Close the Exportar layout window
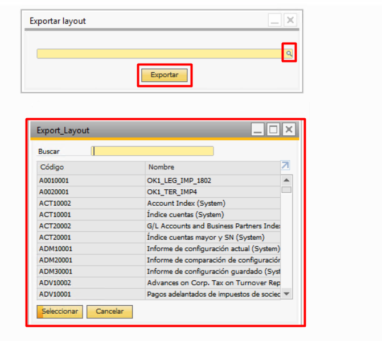Screen dimensions: 382x341 (x=290, y=21)
